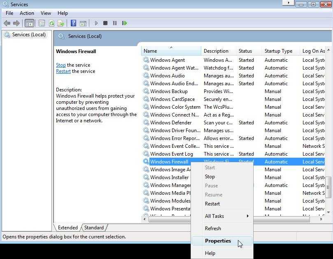Open the Action menu

click(27, 13)
